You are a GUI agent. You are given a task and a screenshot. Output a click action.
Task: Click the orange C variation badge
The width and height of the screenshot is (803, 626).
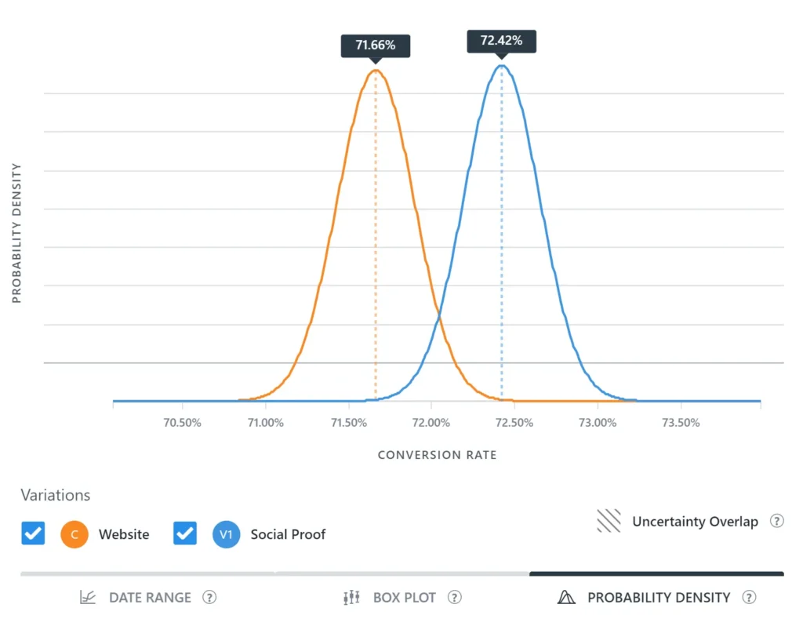click(74, 534)
